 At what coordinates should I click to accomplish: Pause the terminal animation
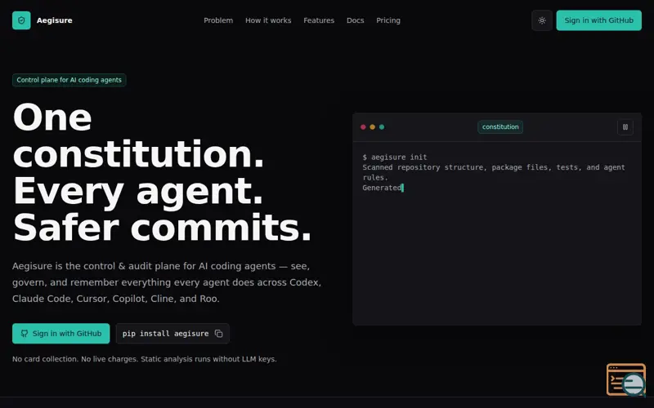point(625,127)
